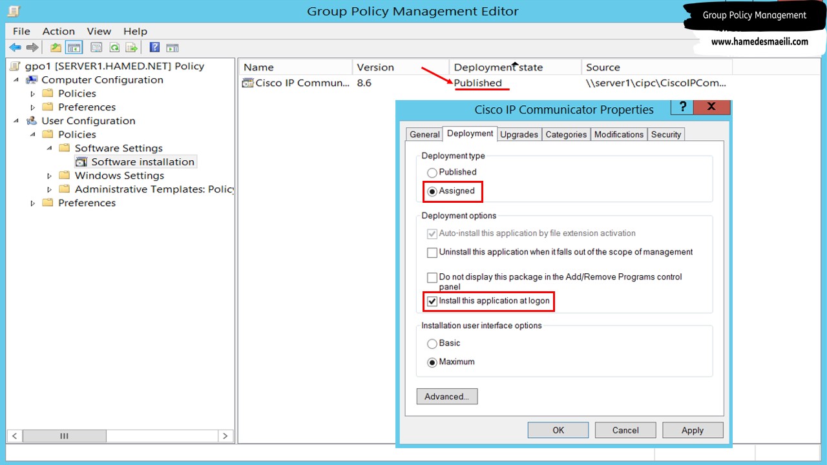Image resolution: width=827 pixels, height=465 pixels.
Task: Click the Administrative Templates folder icon
Action: pos(65,189)
